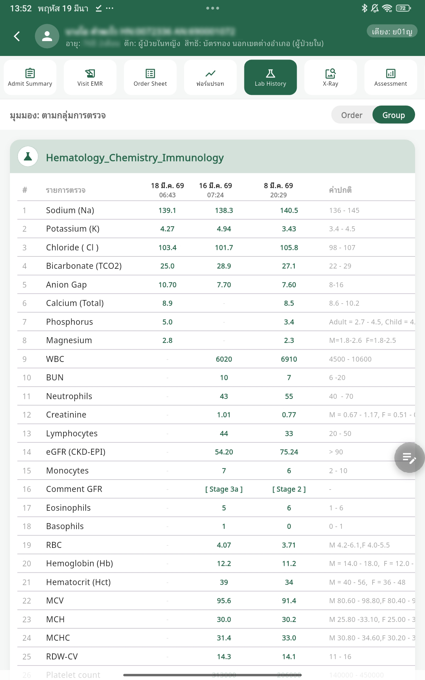
Task: Select the Bicarbonate (TCO2) row label
Action: [x=84, y=266]
